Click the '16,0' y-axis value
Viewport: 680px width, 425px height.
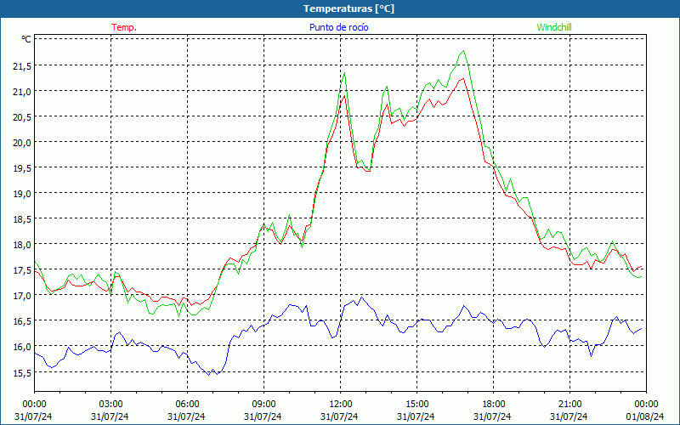[x=22, y=347]
